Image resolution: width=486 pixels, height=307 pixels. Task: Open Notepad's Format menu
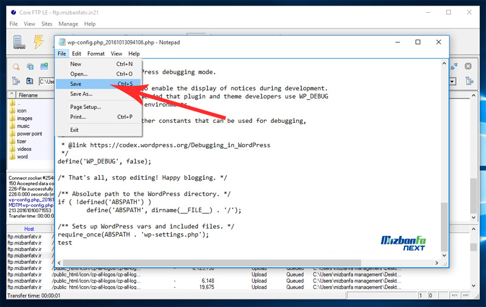[x=96, y=53]
